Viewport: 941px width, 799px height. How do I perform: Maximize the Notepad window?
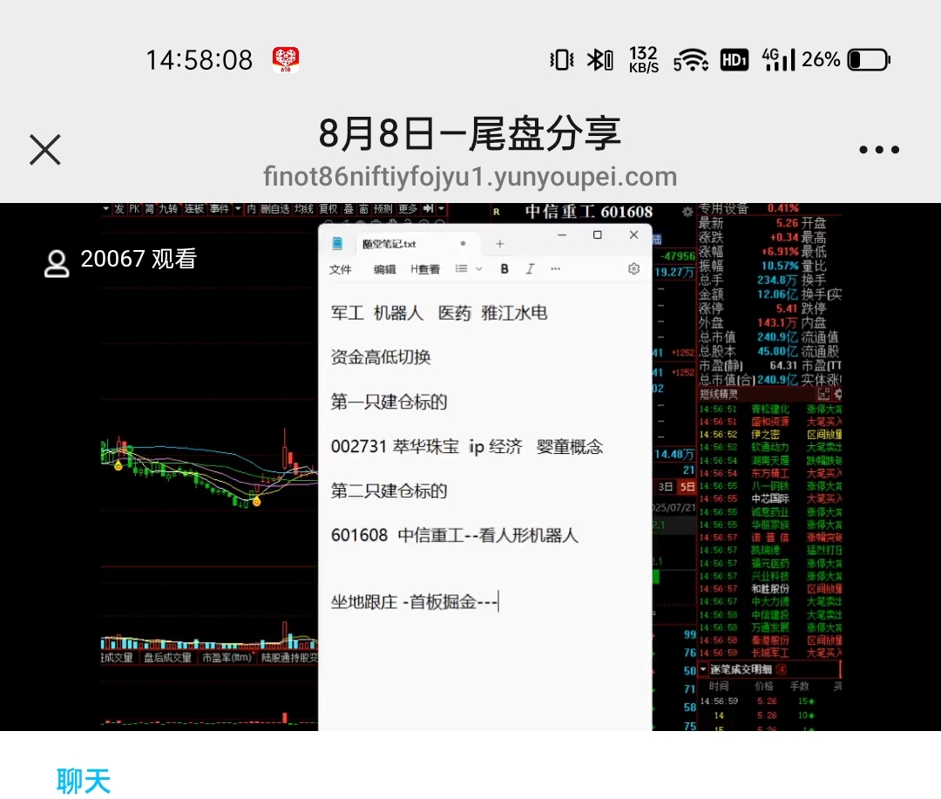(597, 234)
